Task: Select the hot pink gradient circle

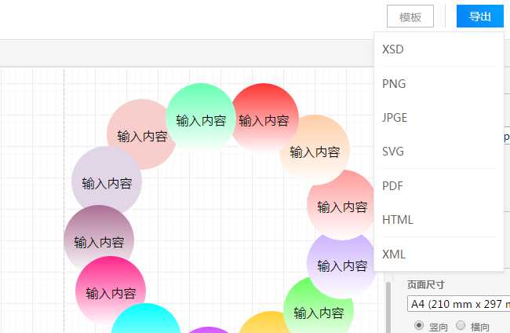Action: [x=111, y=291]
